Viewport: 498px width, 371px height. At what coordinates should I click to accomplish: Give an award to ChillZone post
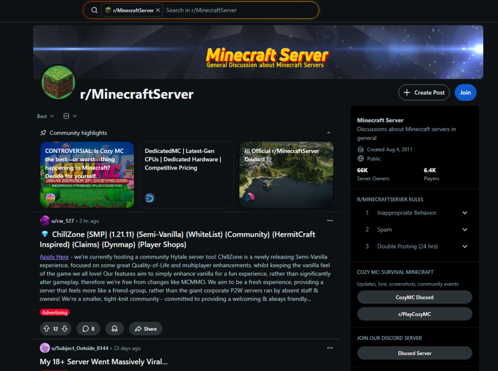point(115,329)
